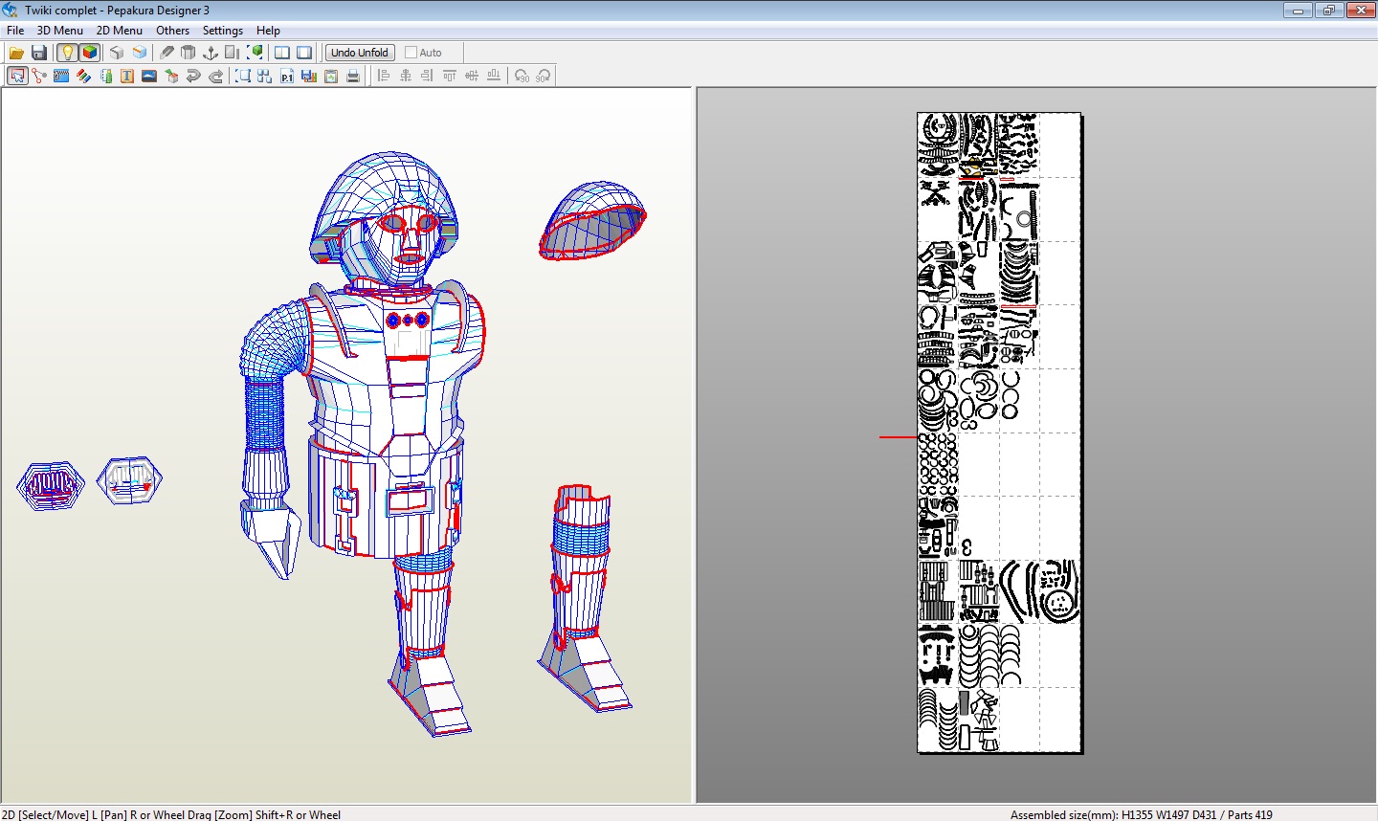Click the align vertical middle icon
1378x821 pixels.
point(472,76)
